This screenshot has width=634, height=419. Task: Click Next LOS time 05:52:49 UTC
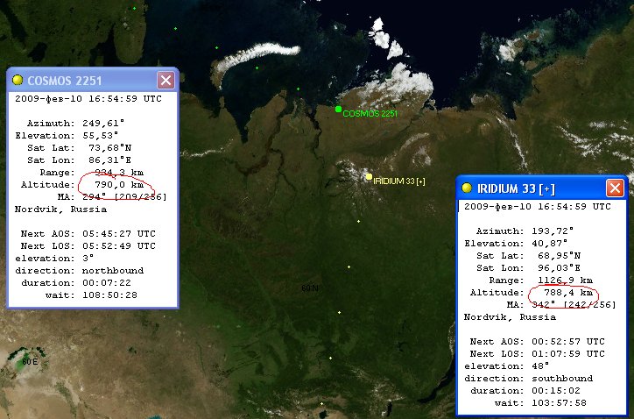click(x=119, y=245)
